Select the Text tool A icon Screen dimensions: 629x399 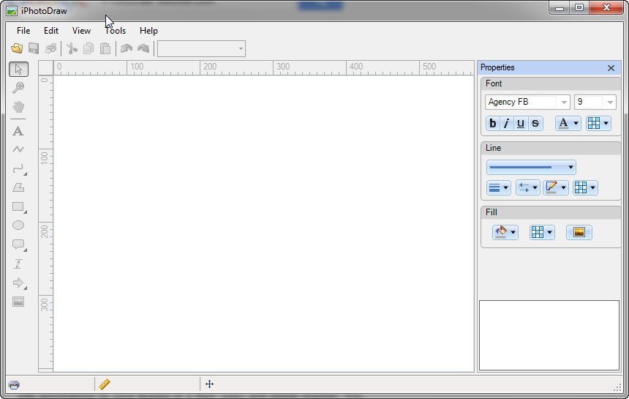[x=18, y=131]
